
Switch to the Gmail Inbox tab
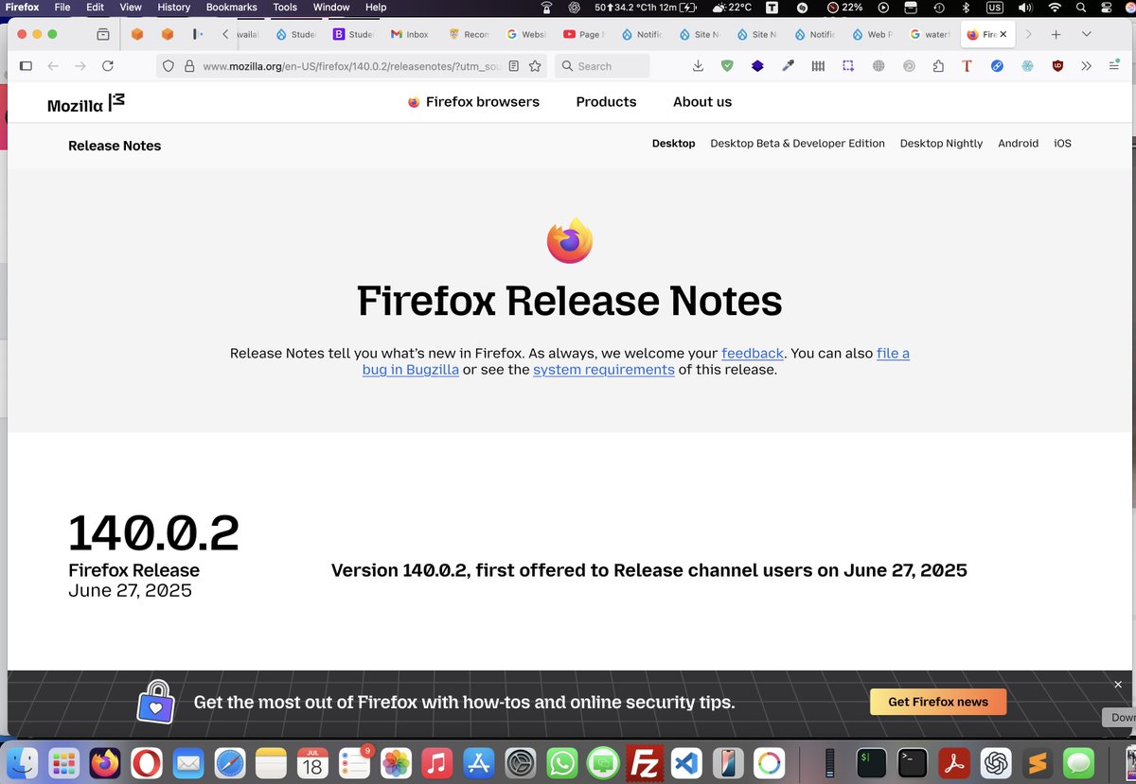410,34
